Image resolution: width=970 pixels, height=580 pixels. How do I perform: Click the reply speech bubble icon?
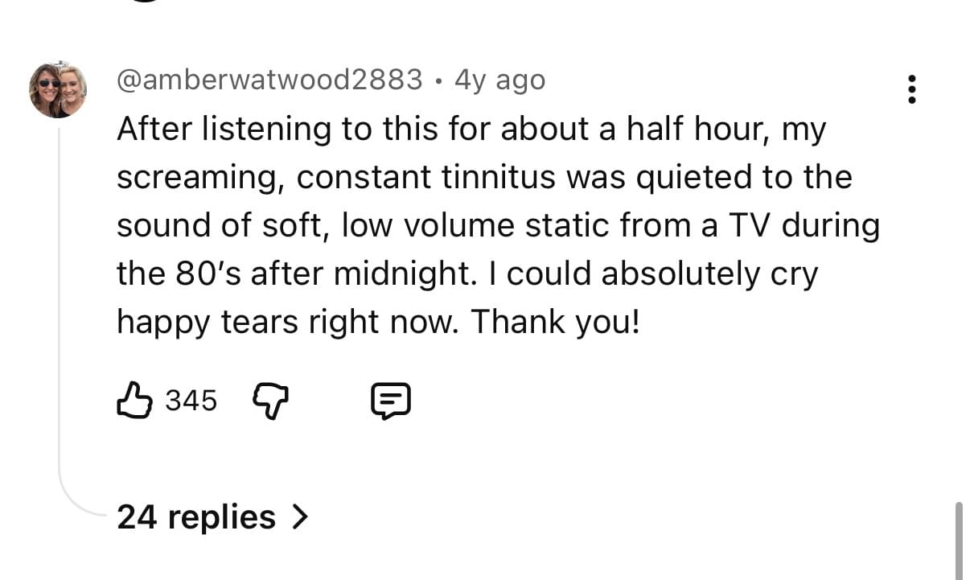click(x=391, y=400)
